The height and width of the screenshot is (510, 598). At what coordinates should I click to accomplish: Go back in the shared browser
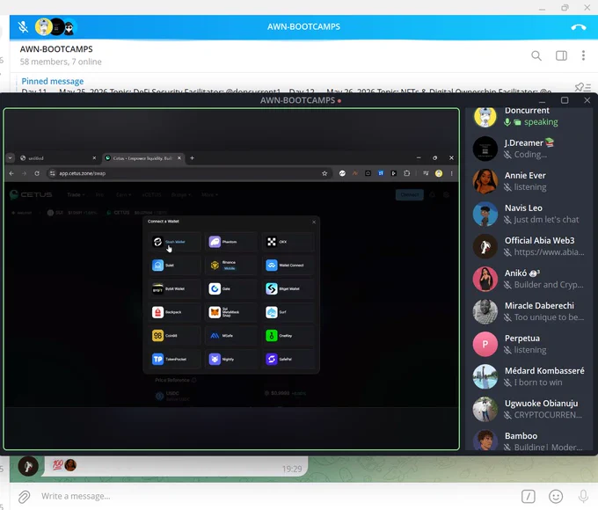click(x=11, y=173)
